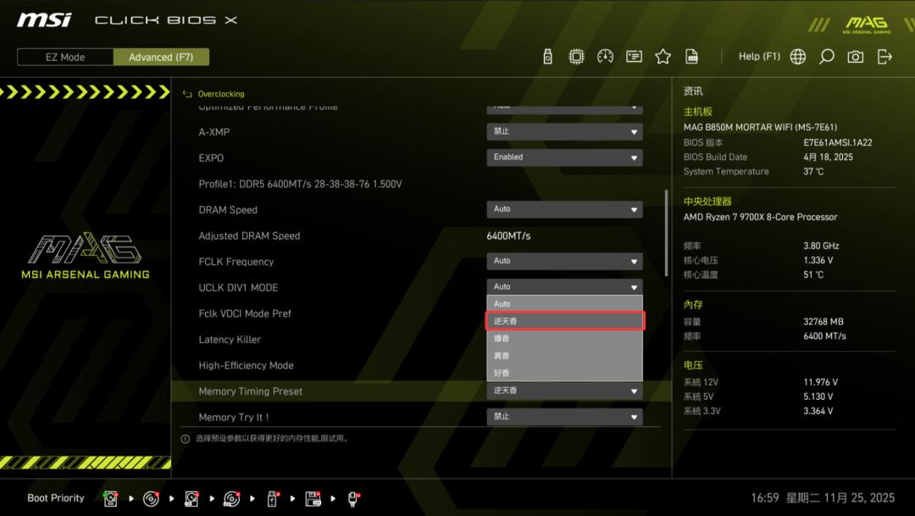915x516 pixels.
Task: Open the Memory Timing Preset dropdown
Action: (x=564, y=391)
